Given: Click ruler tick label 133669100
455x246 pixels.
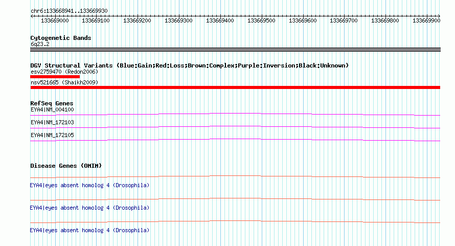Looking at the screenshot, I should [x=96, y=20].
